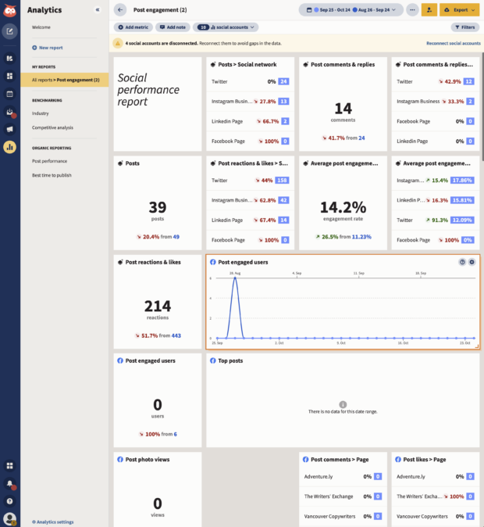Open the Advertise megaphone icon in sidebar

(9, 129)
